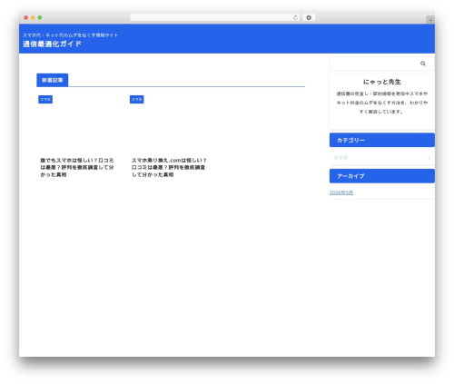This screenshot has width=454, height=384.
Task: Click the profile description under にゃっと先生
Action: (382, 103)
